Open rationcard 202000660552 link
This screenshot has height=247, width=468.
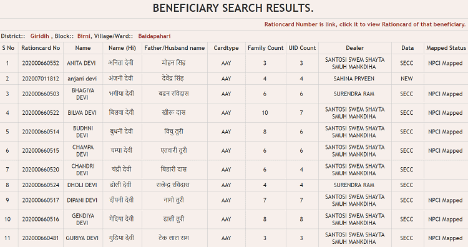coord(41,63)
